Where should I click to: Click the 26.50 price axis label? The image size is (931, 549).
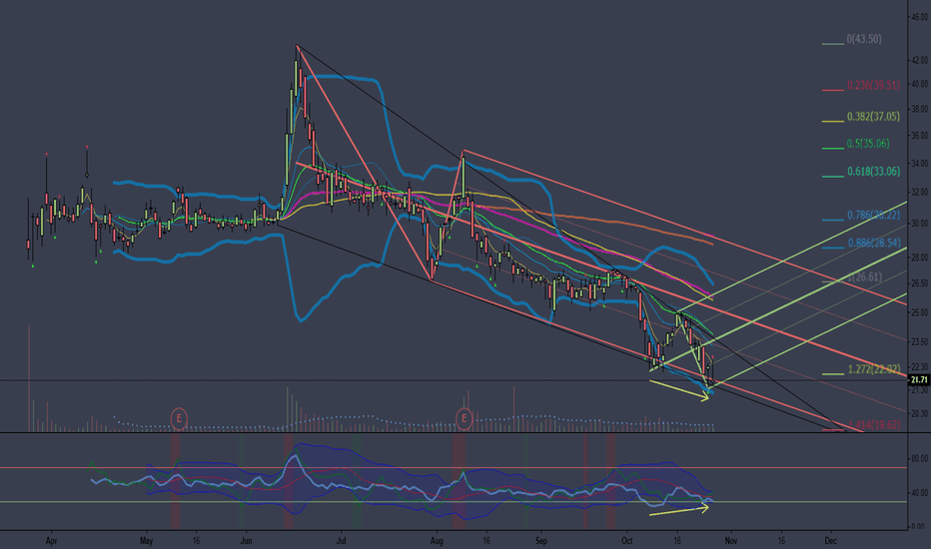click(x=919, y=283)
